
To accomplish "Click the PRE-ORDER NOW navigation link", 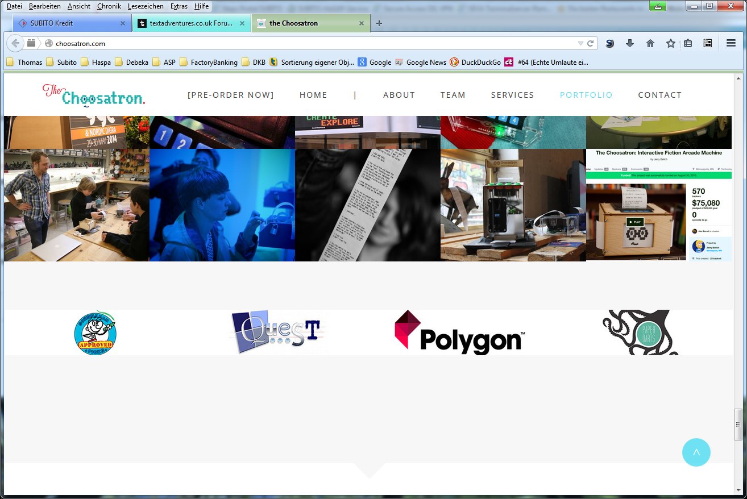I will click(230, 95).
